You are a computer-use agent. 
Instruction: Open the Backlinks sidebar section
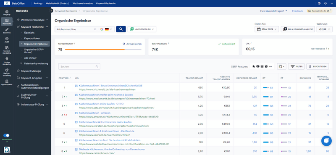click(x=7, y=31)
